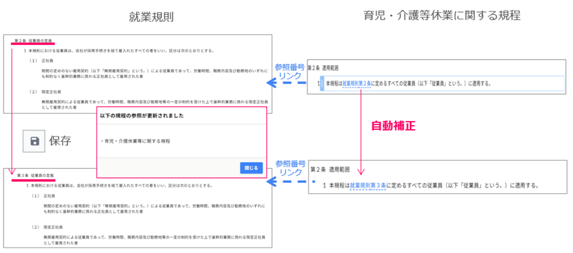The image size is (573, 253).
Task: Open the 就業規則第3条 reference link
Action: pyautogui.click(x=367, y=185)
